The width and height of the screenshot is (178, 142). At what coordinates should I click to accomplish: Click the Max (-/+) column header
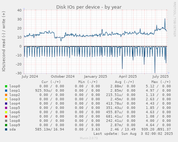tap(161, 82)
